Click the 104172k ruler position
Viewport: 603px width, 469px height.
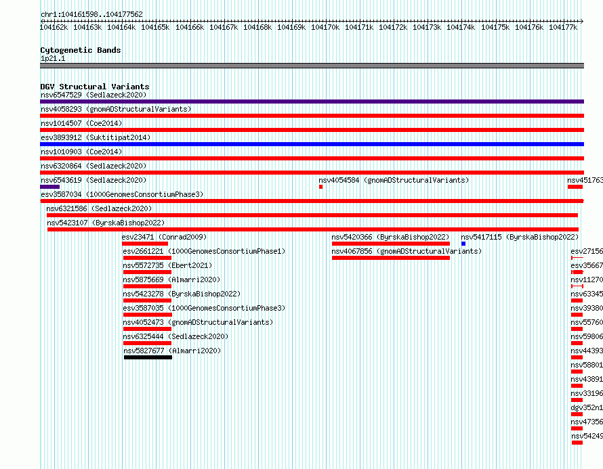tap(393, 27)
